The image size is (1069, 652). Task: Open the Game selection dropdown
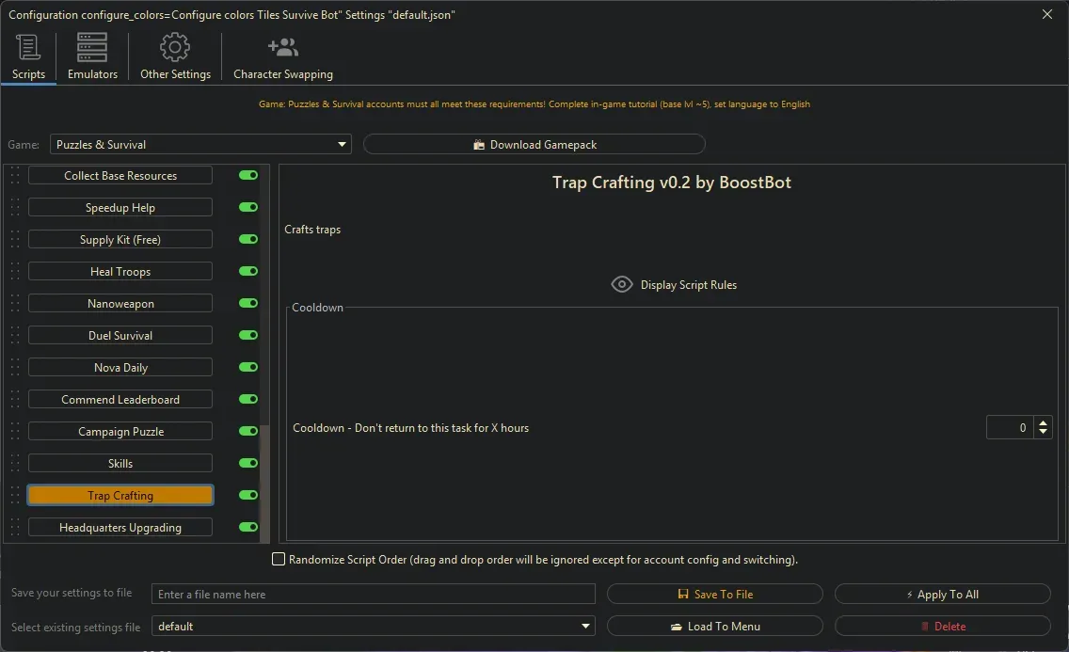tap(342, 144)
